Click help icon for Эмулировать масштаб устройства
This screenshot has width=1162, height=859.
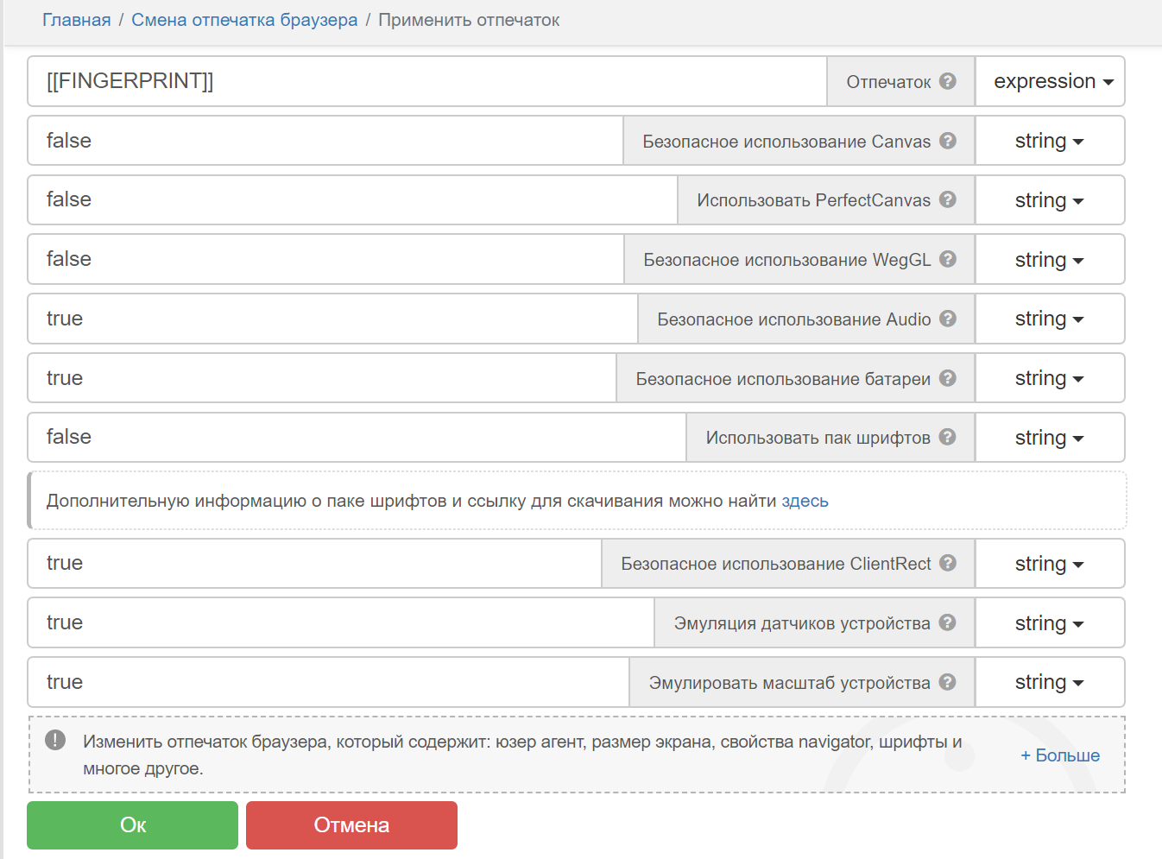point(947,682)
